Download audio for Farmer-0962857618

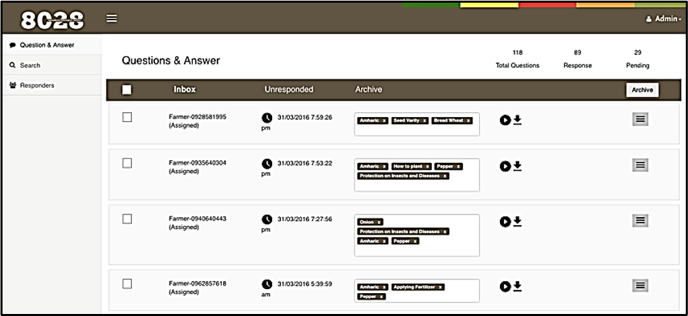(518, 286)
